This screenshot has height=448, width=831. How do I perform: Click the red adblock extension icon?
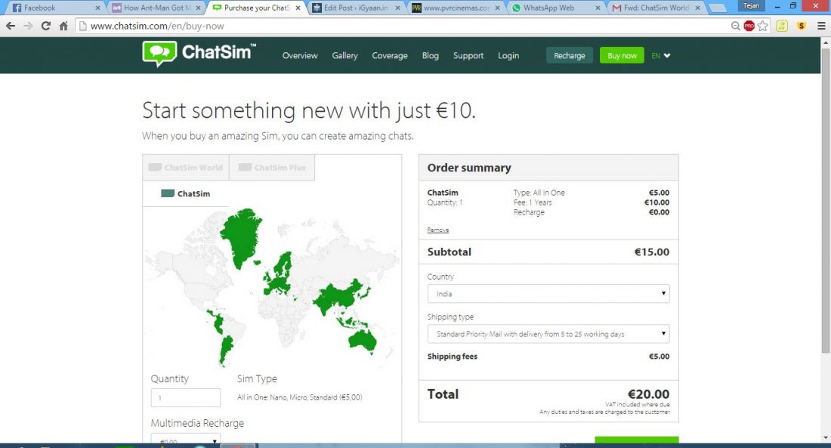(x=749, y=26)
